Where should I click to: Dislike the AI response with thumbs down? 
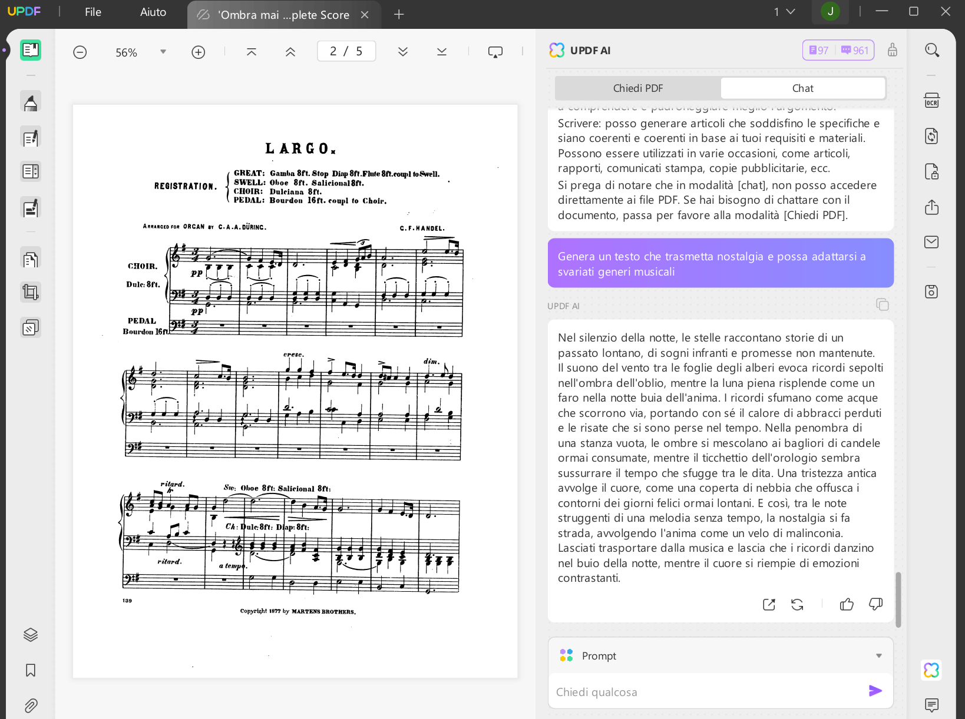876,604
